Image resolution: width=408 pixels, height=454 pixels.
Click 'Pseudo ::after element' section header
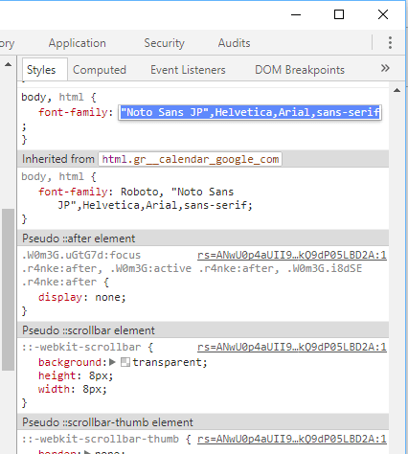pos(203,238)
